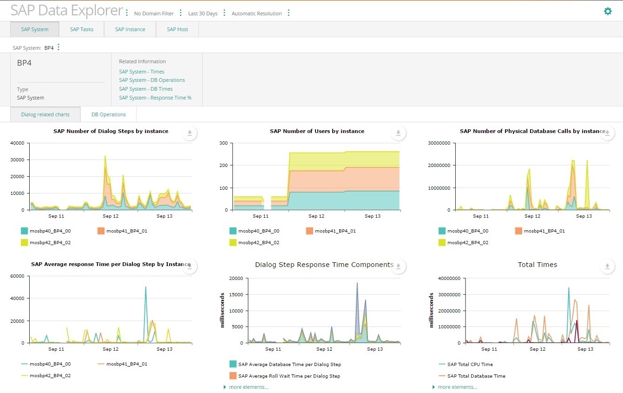Toggle SAP Total CPU Time legend entry
The height and width of the screenshot is (393, 623).
[x=466, y=364]
